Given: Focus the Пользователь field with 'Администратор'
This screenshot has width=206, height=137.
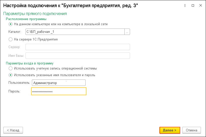Looking at the screenshot, I should pyautogui.click(x=58, y=83).
